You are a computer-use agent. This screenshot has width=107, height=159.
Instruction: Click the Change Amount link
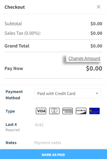coord(84,58)
